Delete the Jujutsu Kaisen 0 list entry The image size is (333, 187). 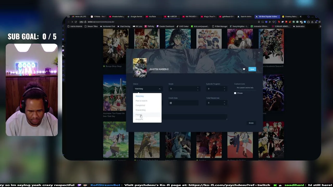pyautogui.click(x=251, y=123)
